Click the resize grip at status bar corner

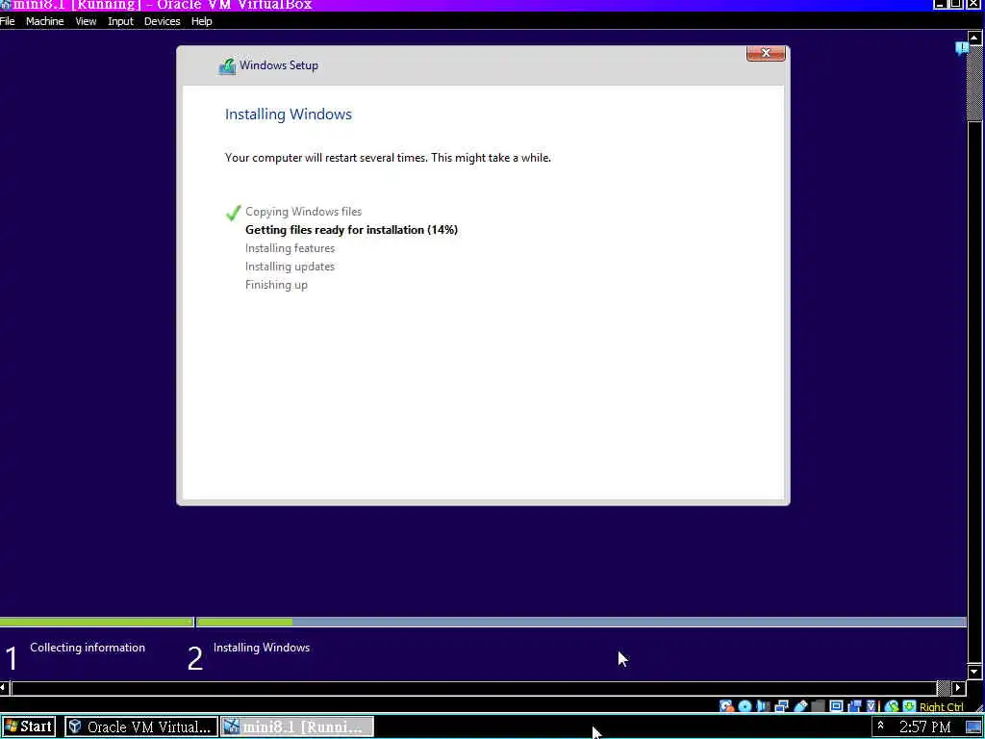coord(977,707)
